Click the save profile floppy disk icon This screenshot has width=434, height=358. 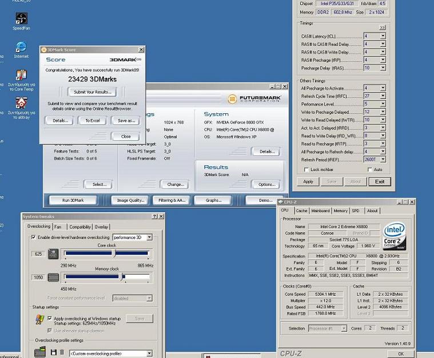(54, 352)
